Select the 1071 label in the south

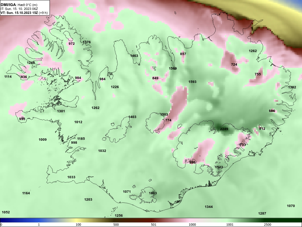tap(127, 192)
